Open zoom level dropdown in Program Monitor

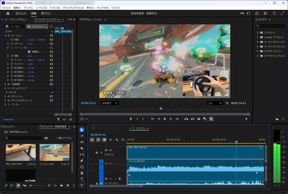(110, 103)
